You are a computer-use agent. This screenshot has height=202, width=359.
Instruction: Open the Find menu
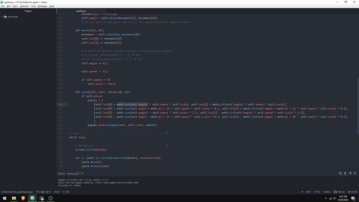tap(34, 6)
